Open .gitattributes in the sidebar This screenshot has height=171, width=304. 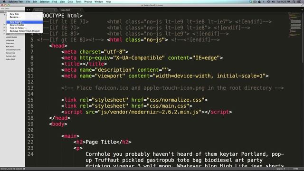tap(11, 37)
